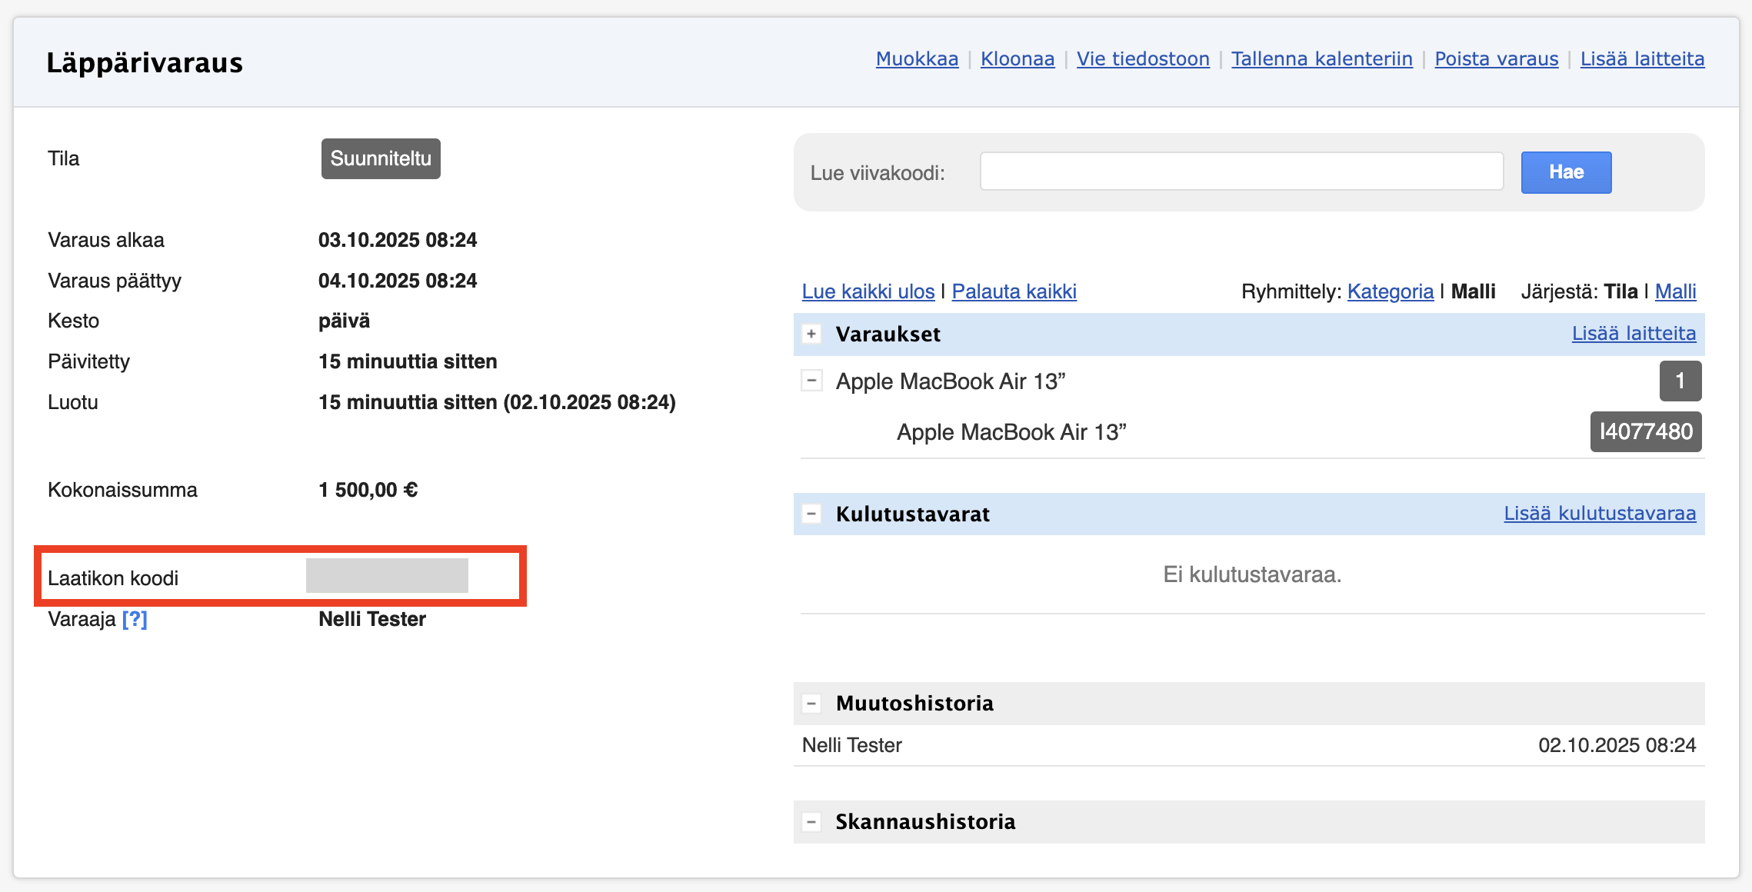
Task: Collapse the Apple MacBook Air 13” group
Action: pos(811,381)
